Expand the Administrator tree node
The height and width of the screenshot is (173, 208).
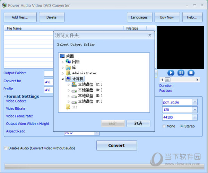(x=63, y=73)
